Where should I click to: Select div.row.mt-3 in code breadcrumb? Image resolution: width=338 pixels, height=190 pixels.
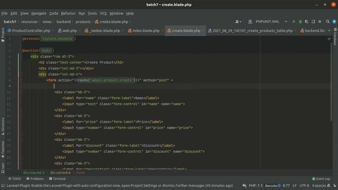tap(34, 173)
